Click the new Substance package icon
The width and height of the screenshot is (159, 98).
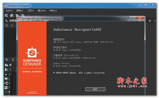[x=6, y=16]
